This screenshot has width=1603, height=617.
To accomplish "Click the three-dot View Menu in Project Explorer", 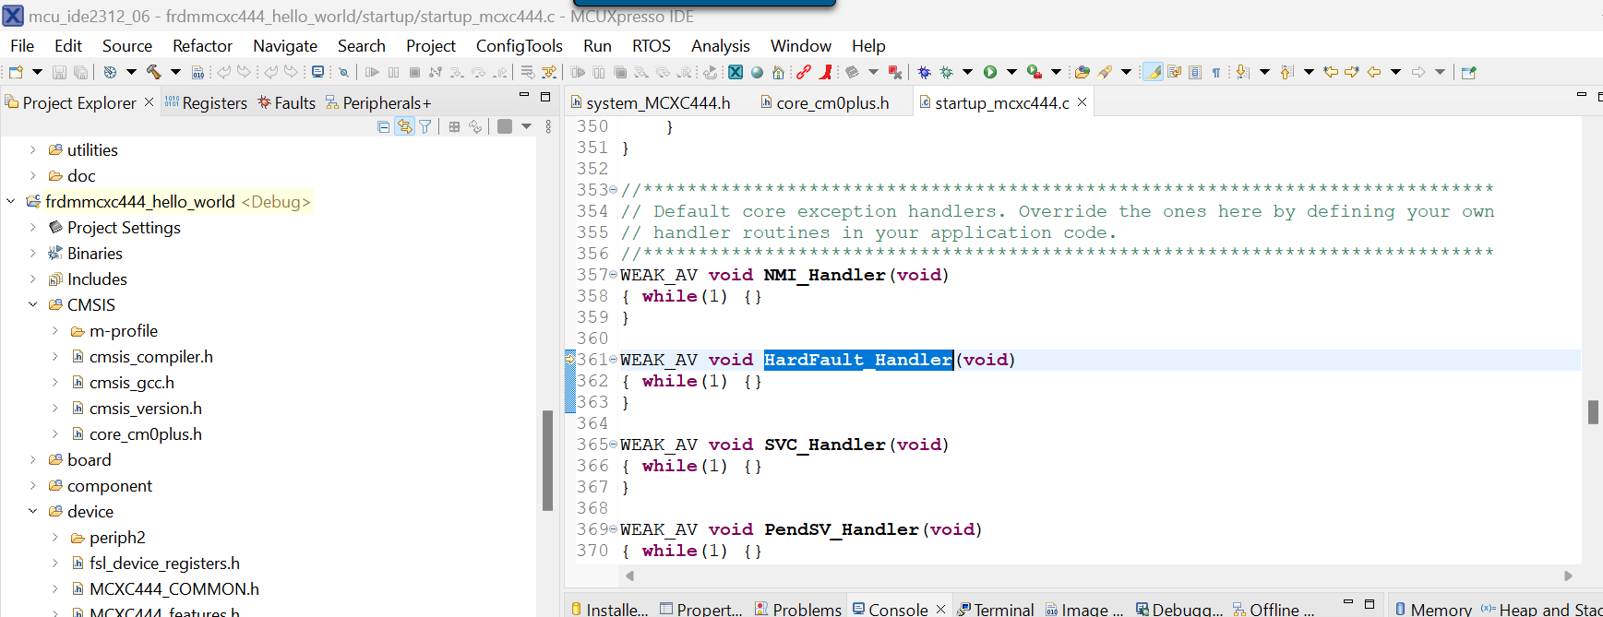I will coord(548,126).
